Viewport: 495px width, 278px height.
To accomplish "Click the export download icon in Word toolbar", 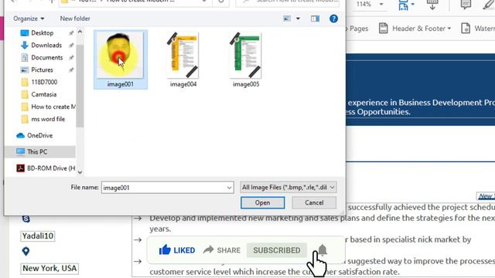I will pos(432,4).
